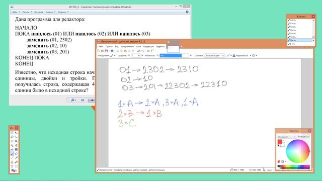Toggle antialiasing mode button in tool options

228,55
